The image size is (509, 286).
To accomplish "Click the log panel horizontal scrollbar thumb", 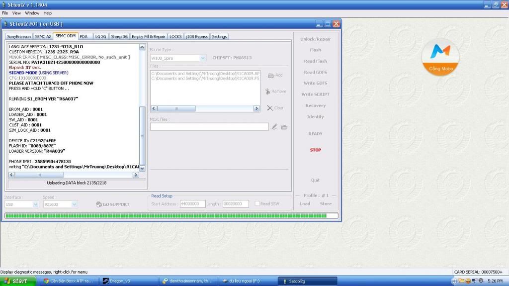I will pyautogui.click(x=39, y=175).
